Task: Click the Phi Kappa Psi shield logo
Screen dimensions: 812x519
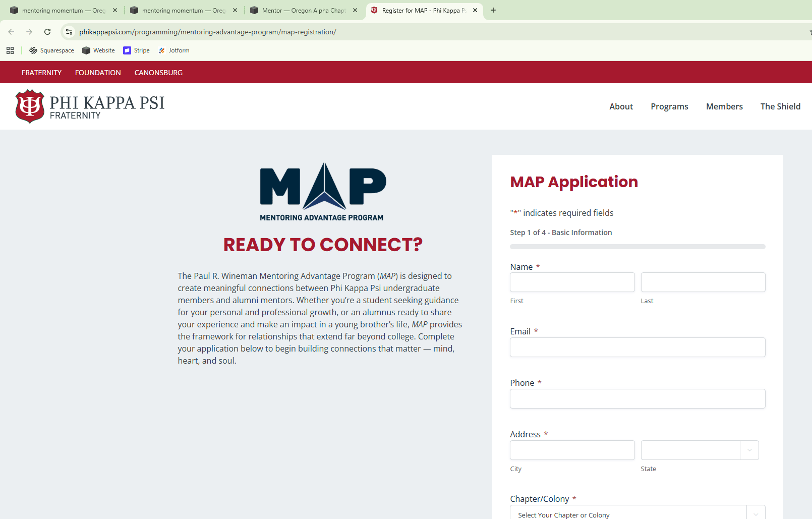Action: point(30,106)
